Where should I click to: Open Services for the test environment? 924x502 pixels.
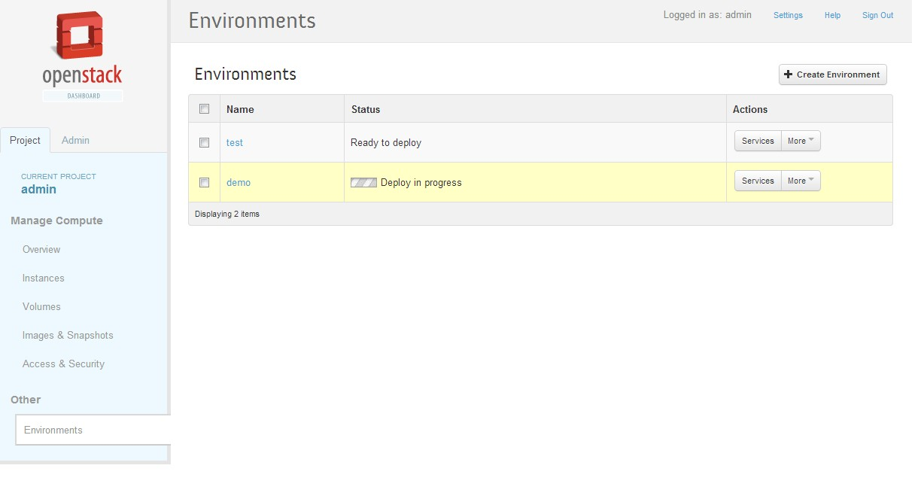click(758, 141)
